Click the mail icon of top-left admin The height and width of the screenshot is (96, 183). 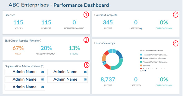click(x=43, y=72)
